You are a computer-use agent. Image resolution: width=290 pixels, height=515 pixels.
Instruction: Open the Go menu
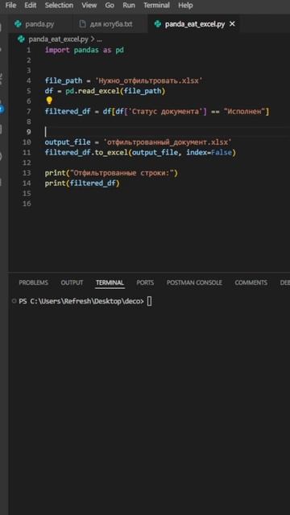110,6
